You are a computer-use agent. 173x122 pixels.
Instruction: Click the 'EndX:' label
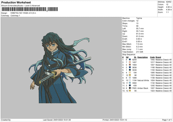pos(125,39)
